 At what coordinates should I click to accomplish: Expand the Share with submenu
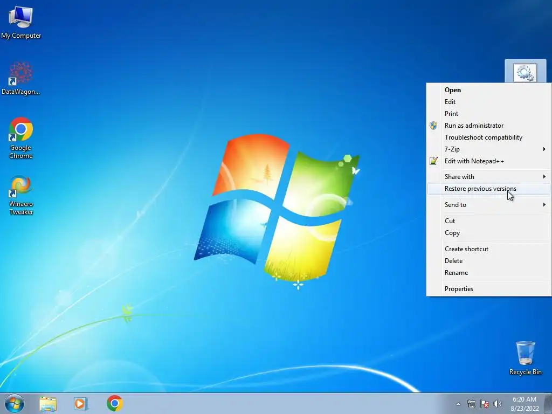(489, 177)
